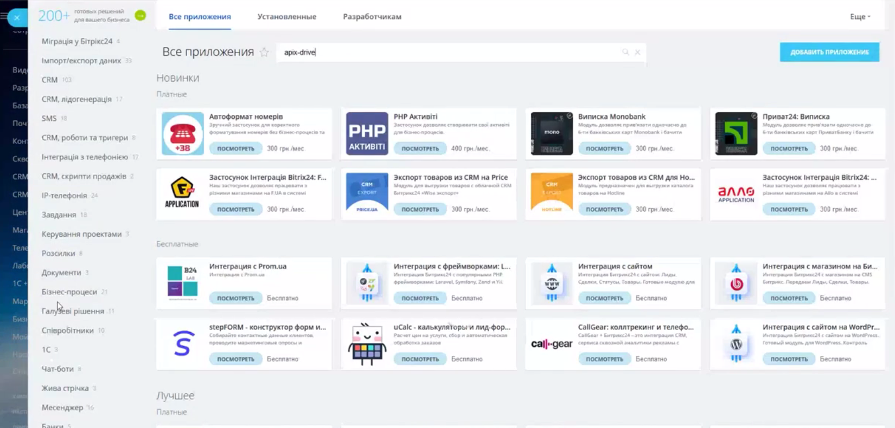Select Інтеграція з телефонією category
This screenshot has height=428, width=895.
pyautogui.click(x=85, y=157)
